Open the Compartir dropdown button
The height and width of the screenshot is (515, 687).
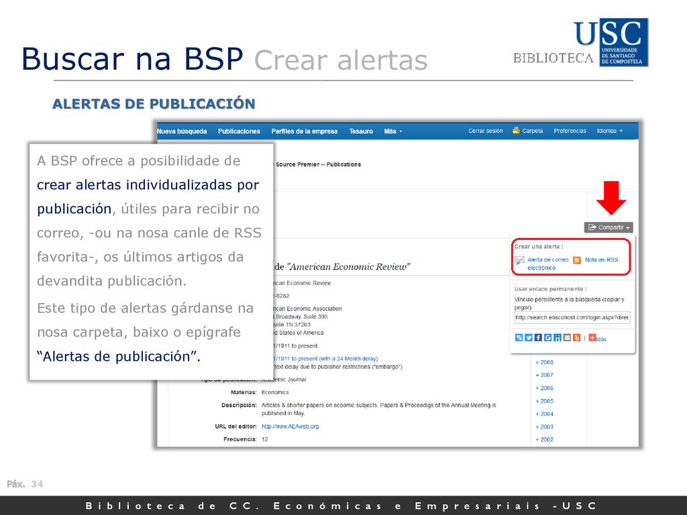609,227
